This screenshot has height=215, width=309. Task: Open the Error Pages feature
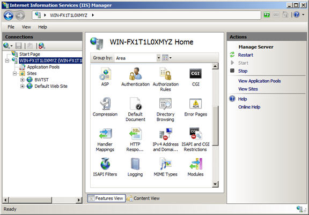click(x=195, y=107)
